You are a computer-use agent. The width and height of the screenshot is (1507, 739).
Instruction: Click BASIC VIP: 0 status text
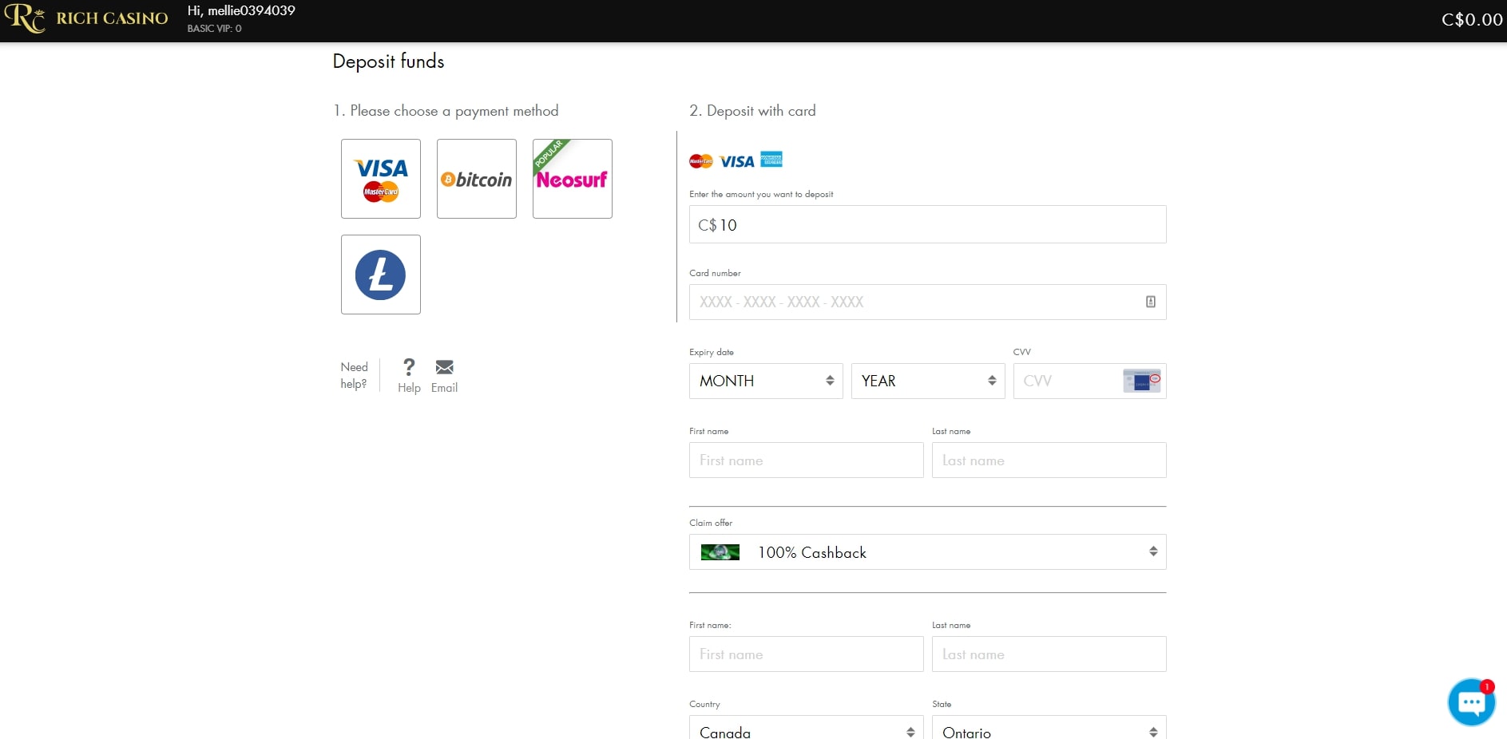tap(214, 29)
